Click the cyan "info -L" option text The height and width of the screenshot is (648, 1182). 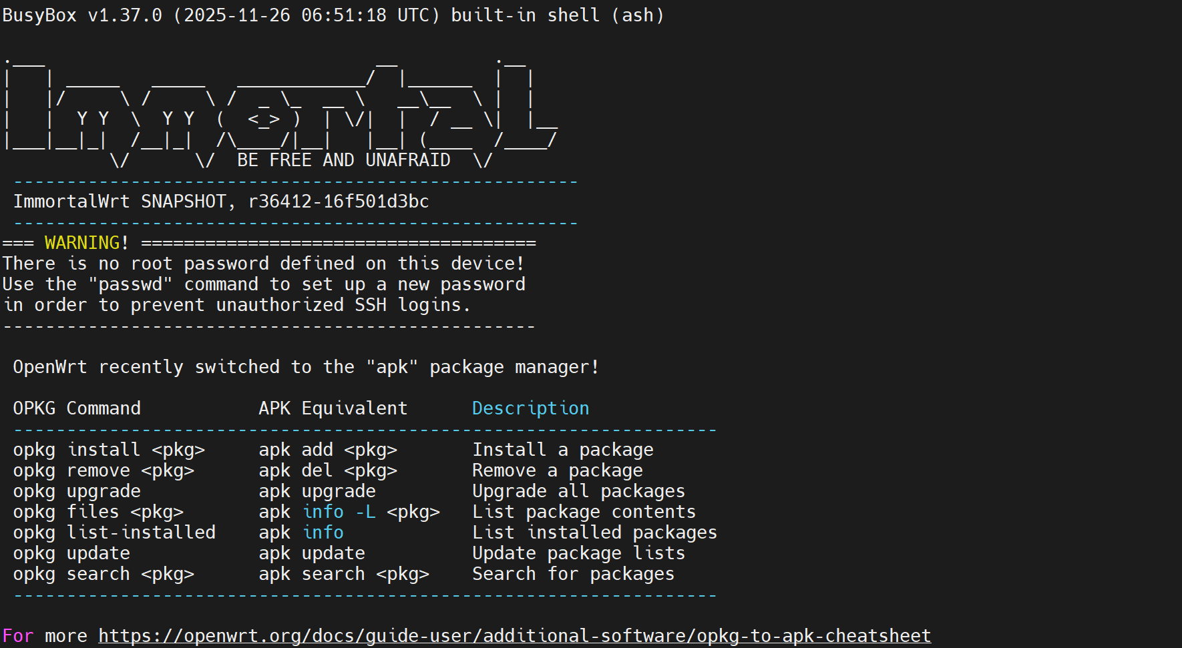[339, 512]
